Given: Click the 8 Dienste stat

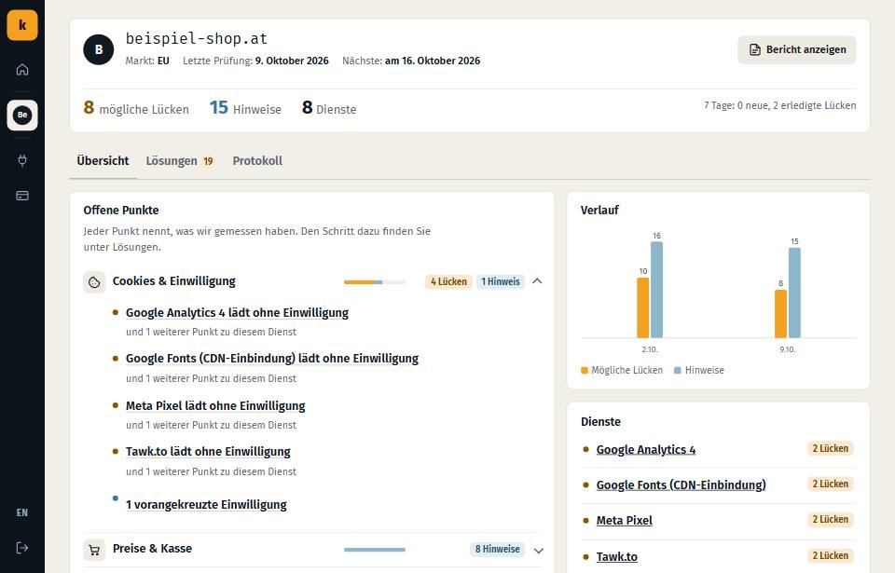Looking at the screenshot, I should (329, 108).
